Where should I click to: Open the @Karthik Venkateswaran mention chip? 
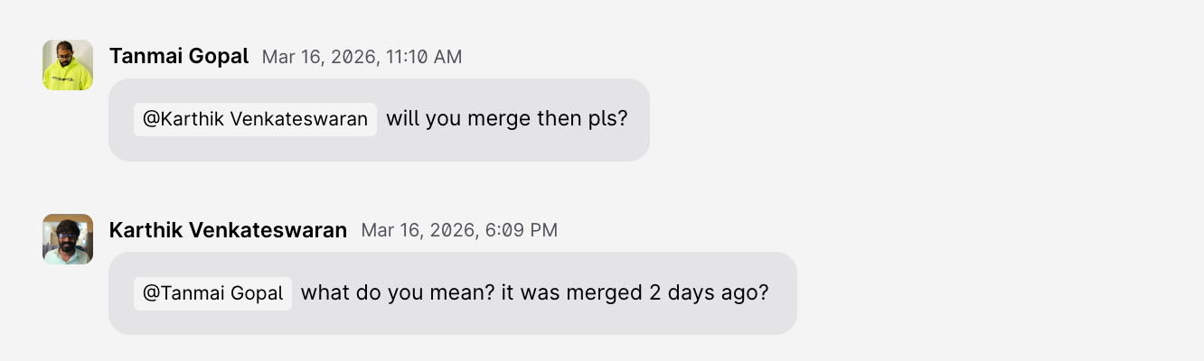tap(255, 119)
